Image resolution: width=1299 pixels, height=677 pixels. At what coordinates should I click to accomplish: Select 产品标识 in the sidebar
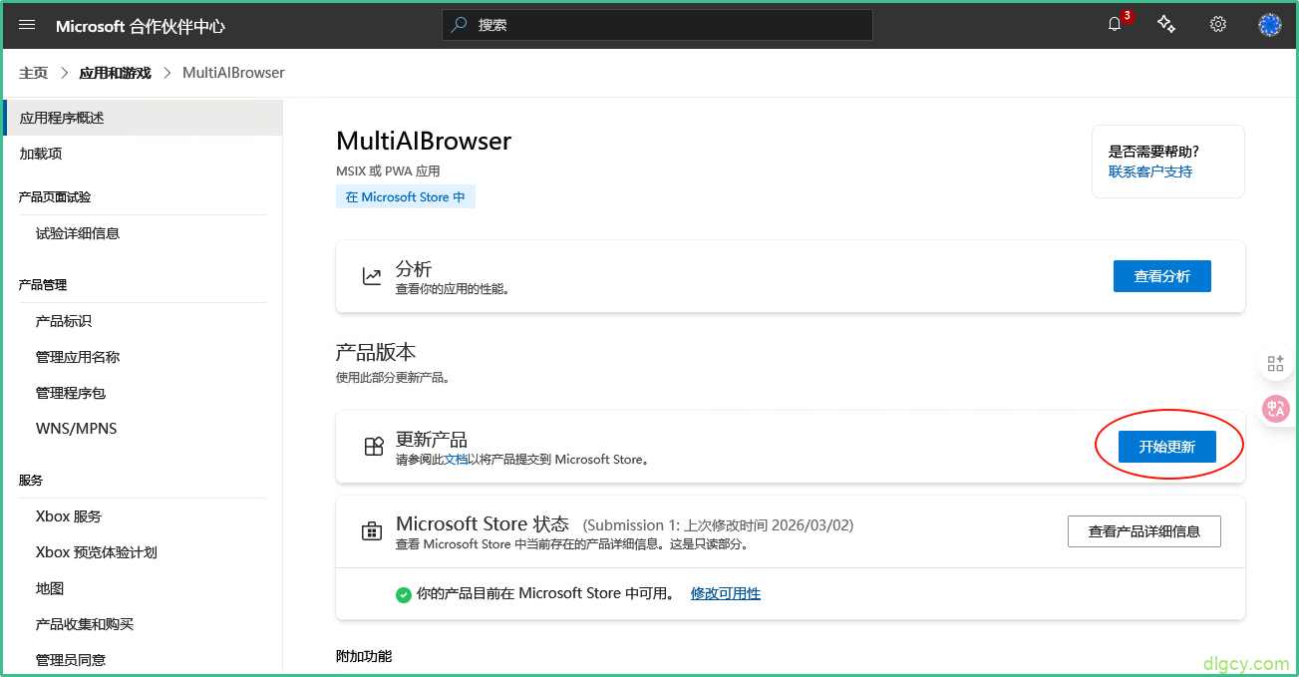[64, 321]
